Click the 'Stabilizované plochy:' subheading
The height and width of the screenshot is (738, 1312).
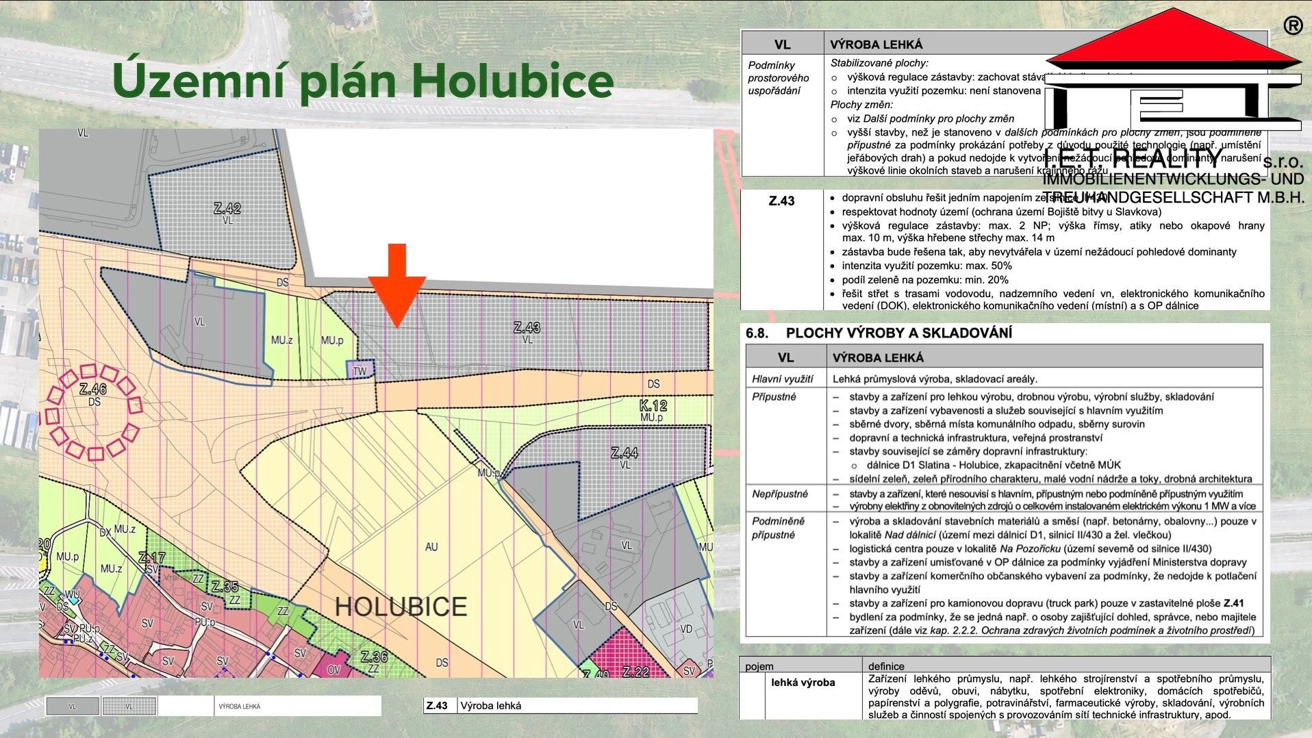click(879, 63)
